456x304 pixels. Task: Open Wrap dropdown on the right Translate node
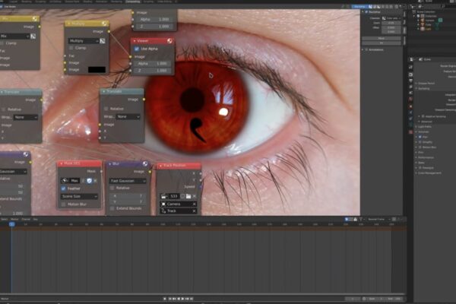click(x=128, y=116)
